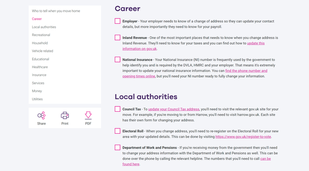
Task: Visit the gov.uk register-to-vote link
Action: (243, 137)
